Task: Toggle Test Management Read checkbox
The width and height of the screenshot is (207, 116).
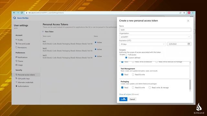Action: click(122, 74)
